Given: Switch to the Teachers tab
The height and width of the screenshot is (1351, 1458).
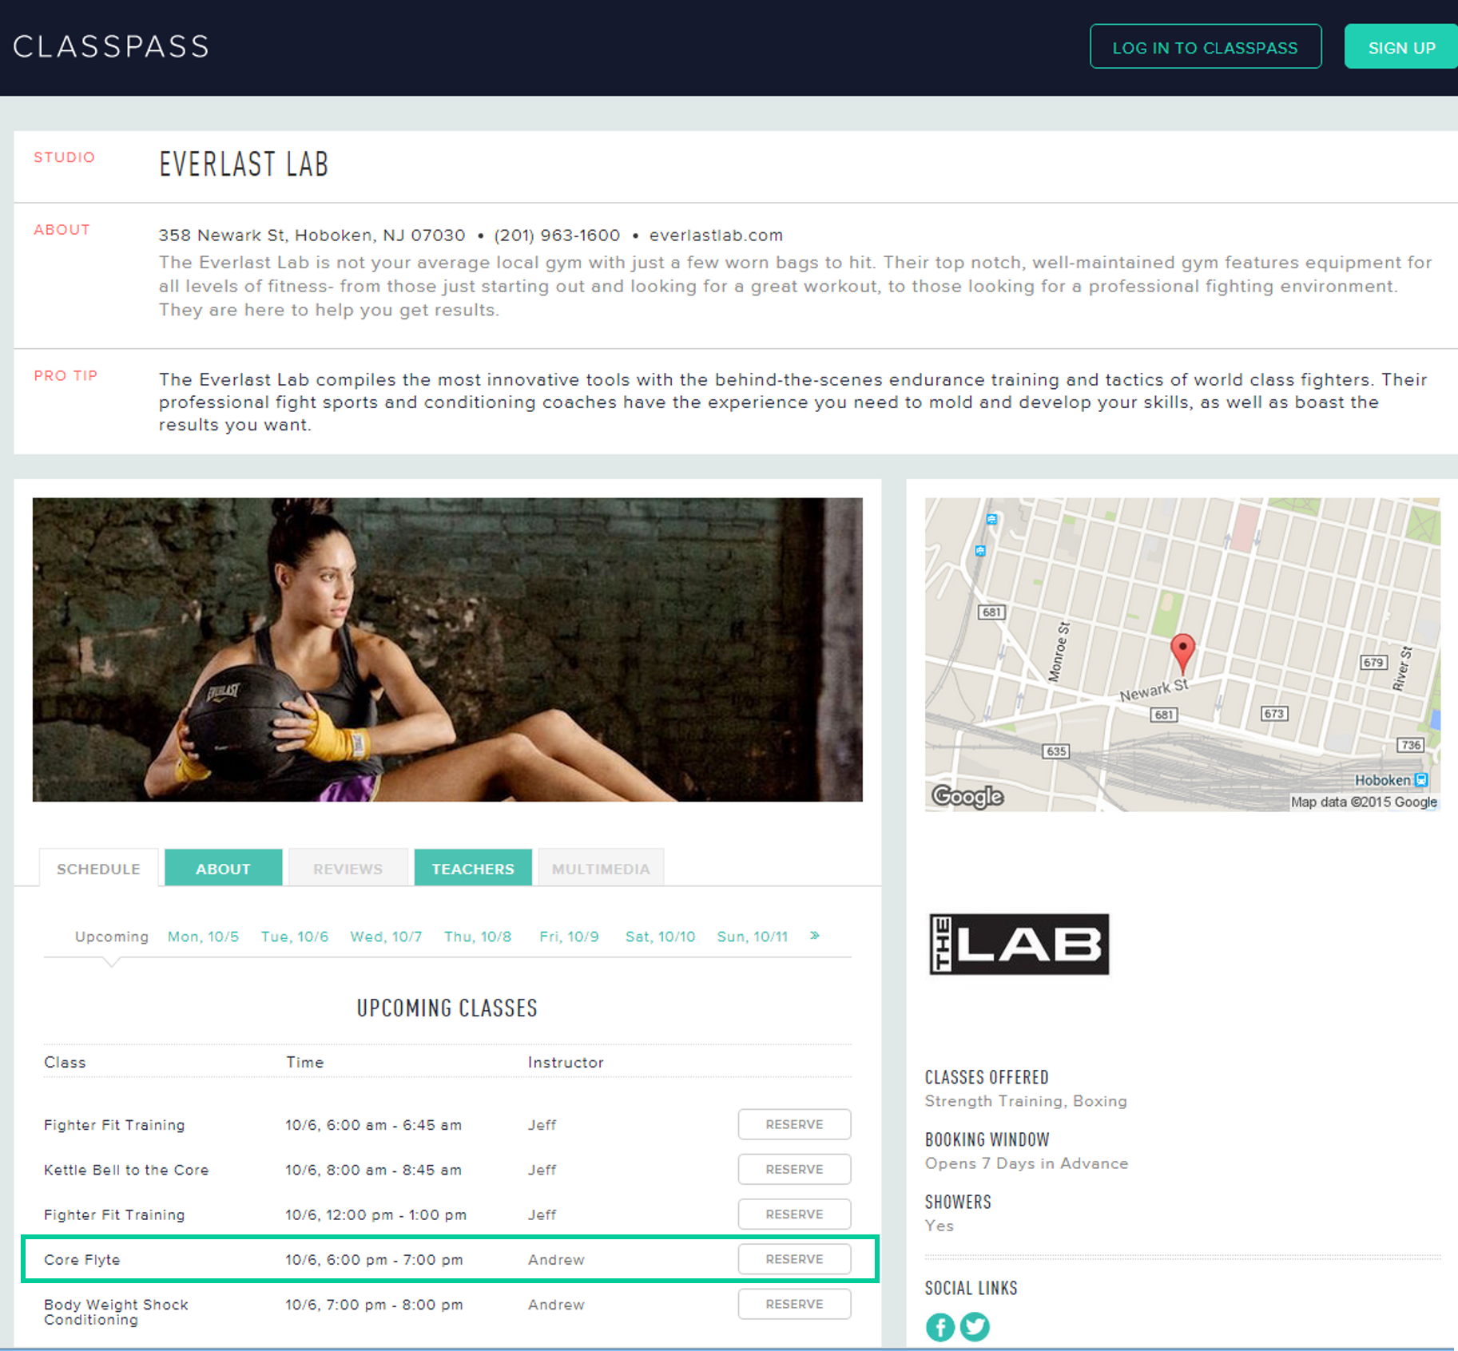Looking at the screenshot, I should (473, 868).
